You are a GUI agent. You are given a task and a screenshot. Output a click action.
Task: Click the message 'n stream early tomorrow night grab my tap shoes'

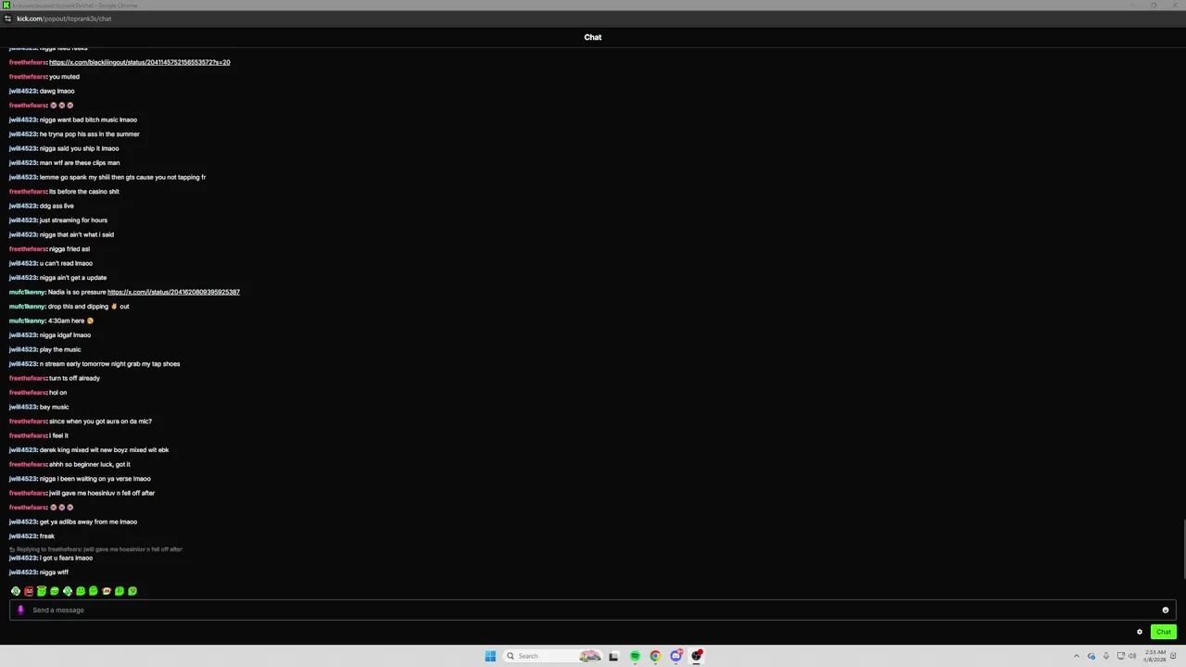pyautogui.click(x=109, y=364)
